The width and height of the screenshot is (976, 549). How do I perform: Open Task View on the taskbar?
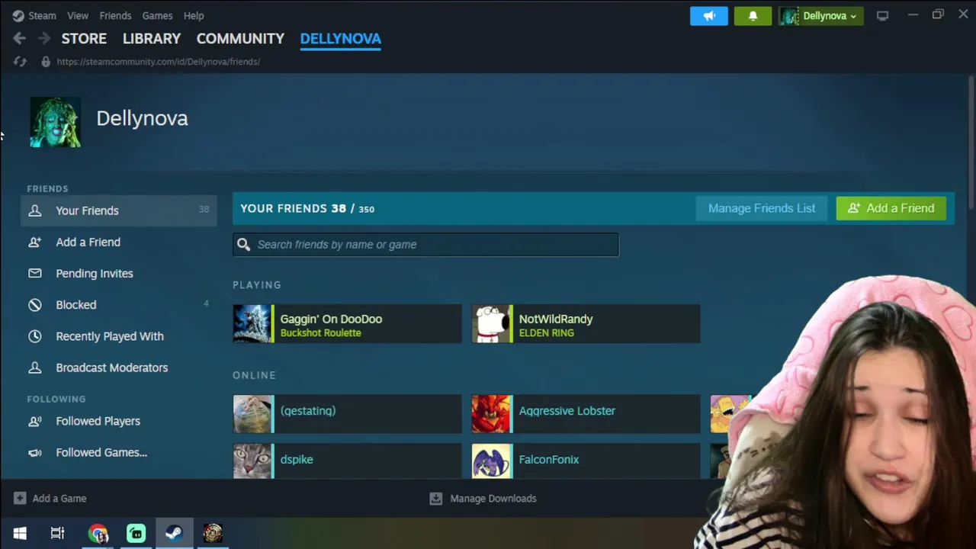coord(57,533)
